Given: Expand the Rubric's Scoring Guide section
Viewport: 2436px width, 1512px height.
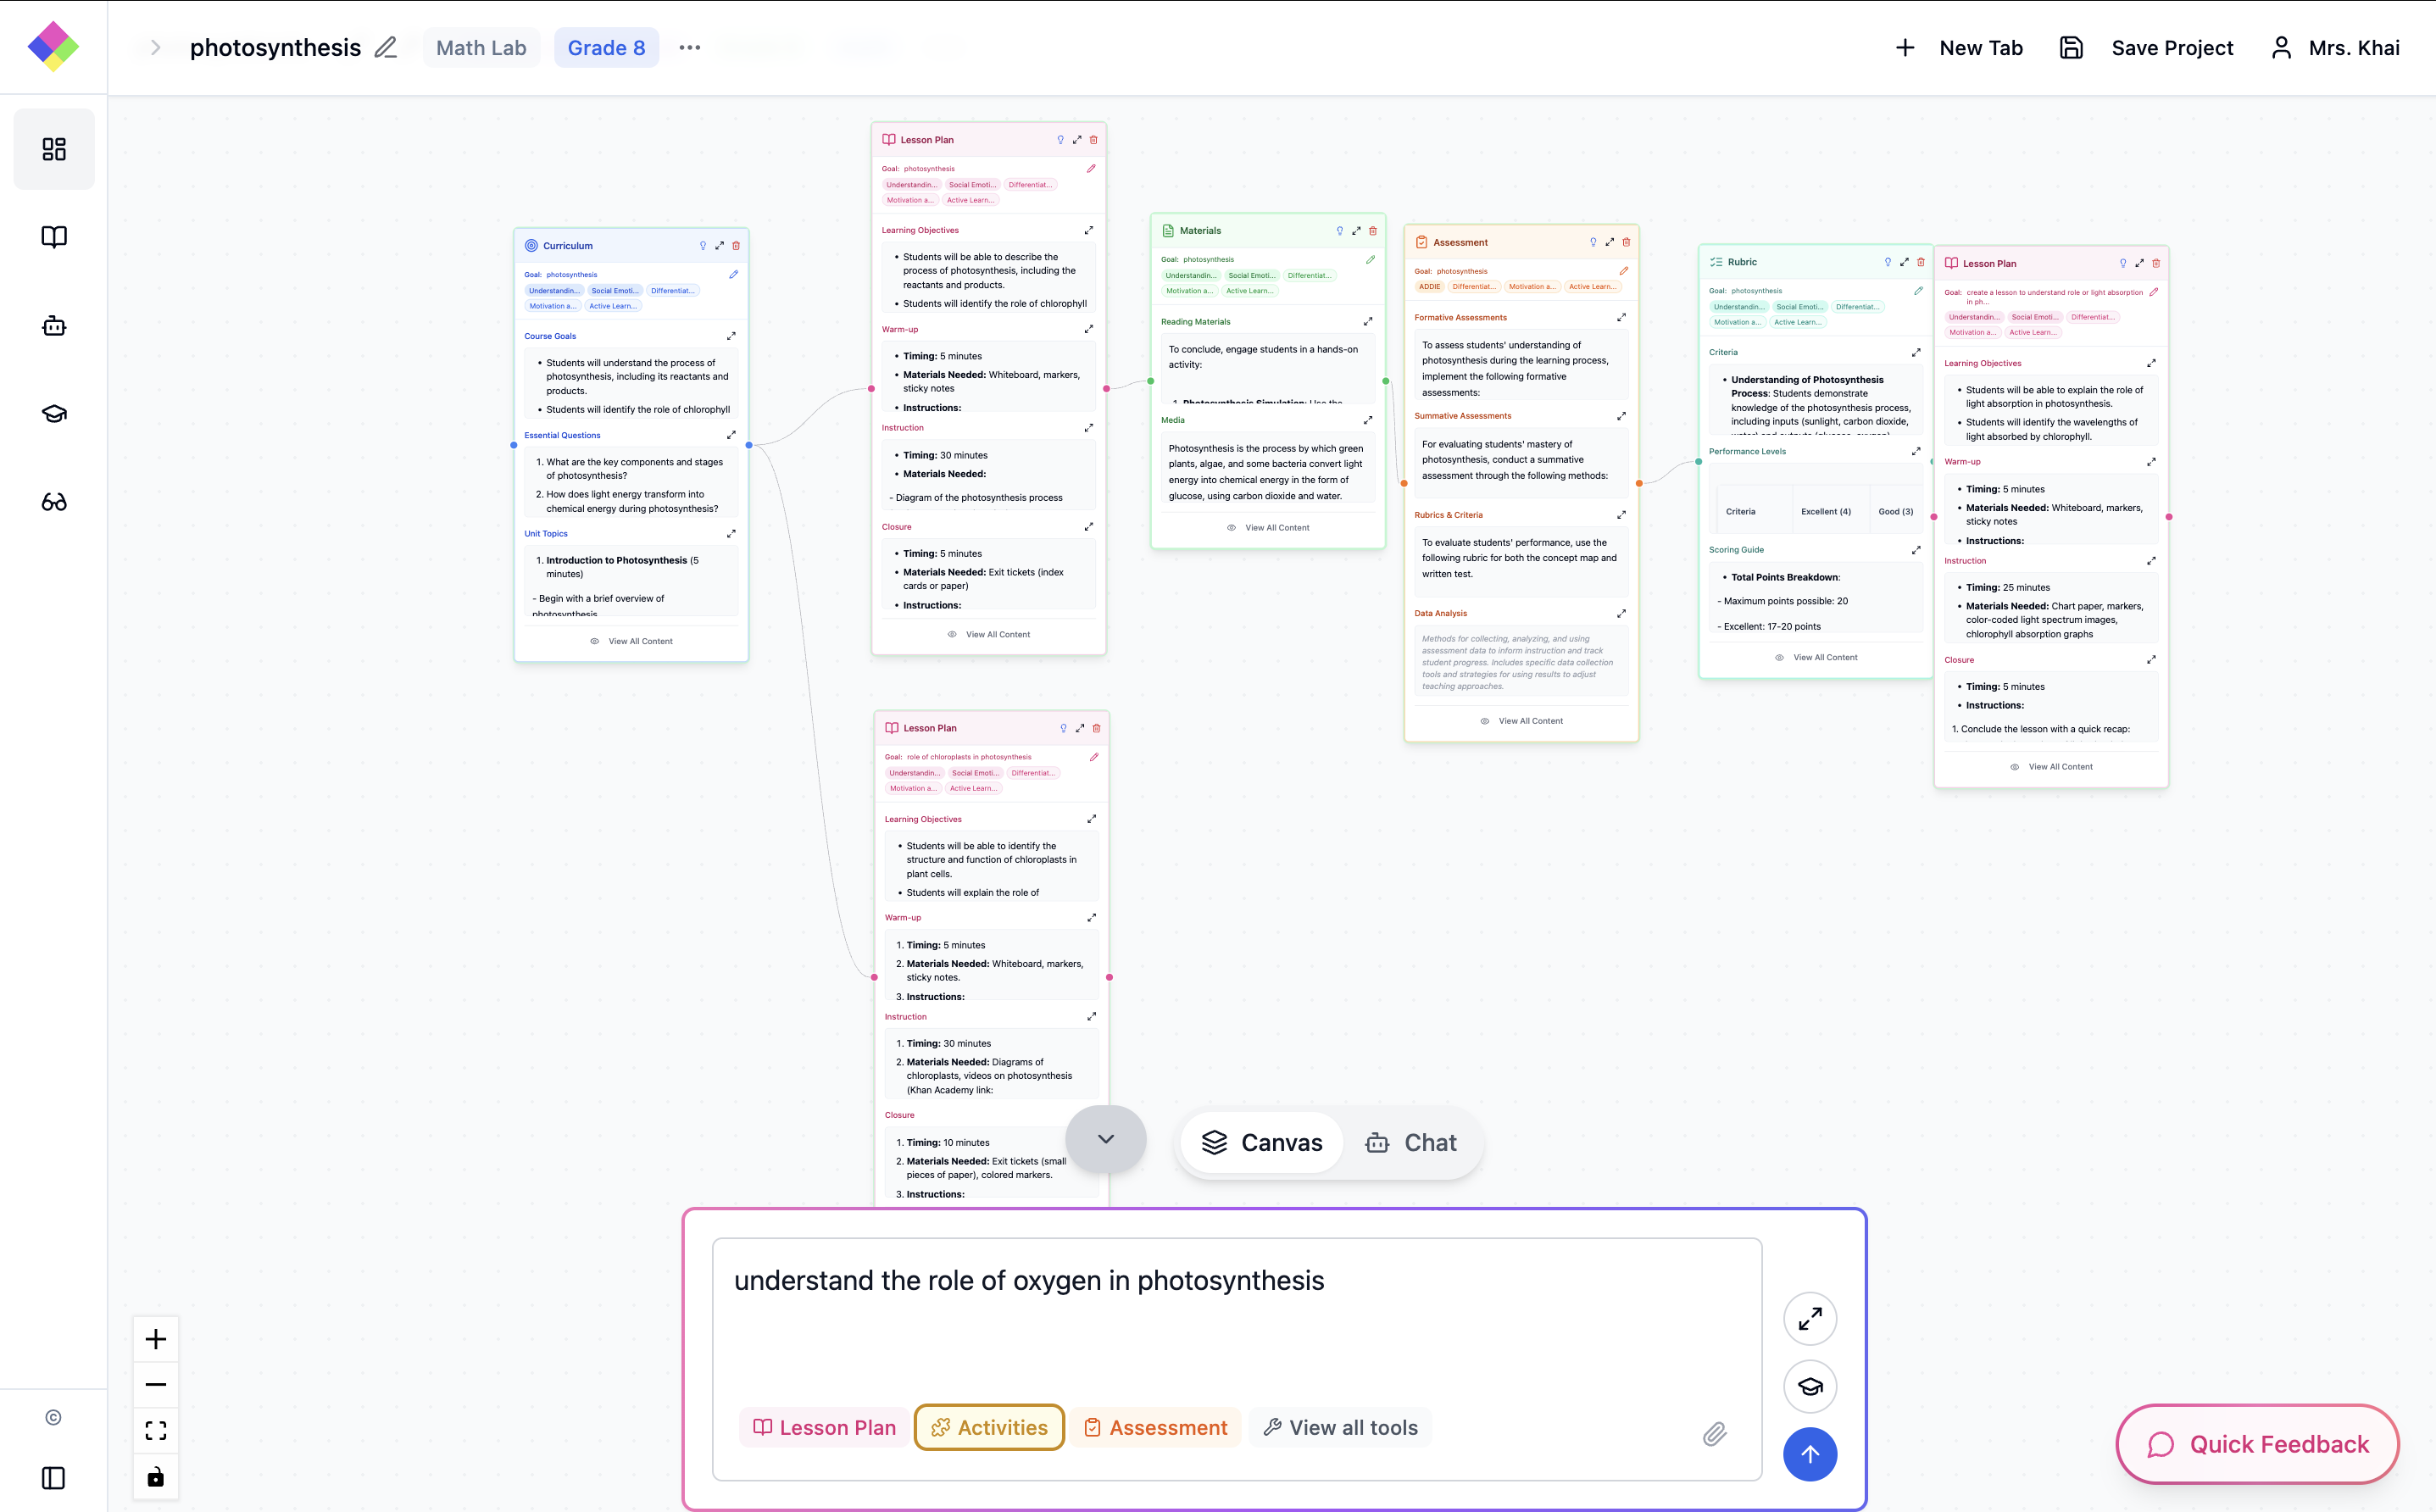Looking at the screenshot, I should point(1916,549).
